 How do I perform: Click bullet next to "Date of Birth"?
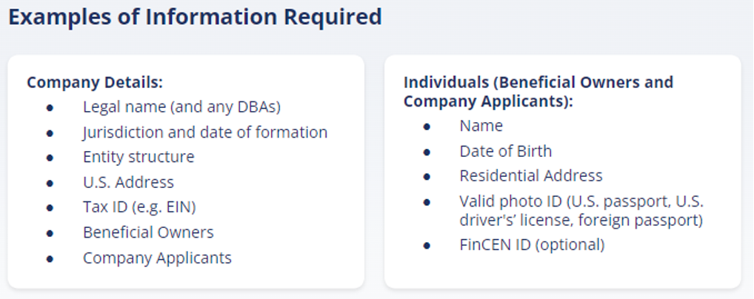427,152
